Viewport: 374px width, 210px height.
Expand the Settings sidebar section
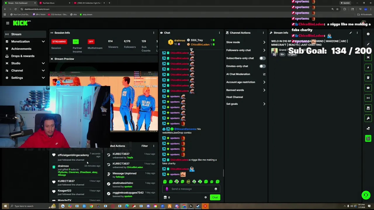coord(43,78)
